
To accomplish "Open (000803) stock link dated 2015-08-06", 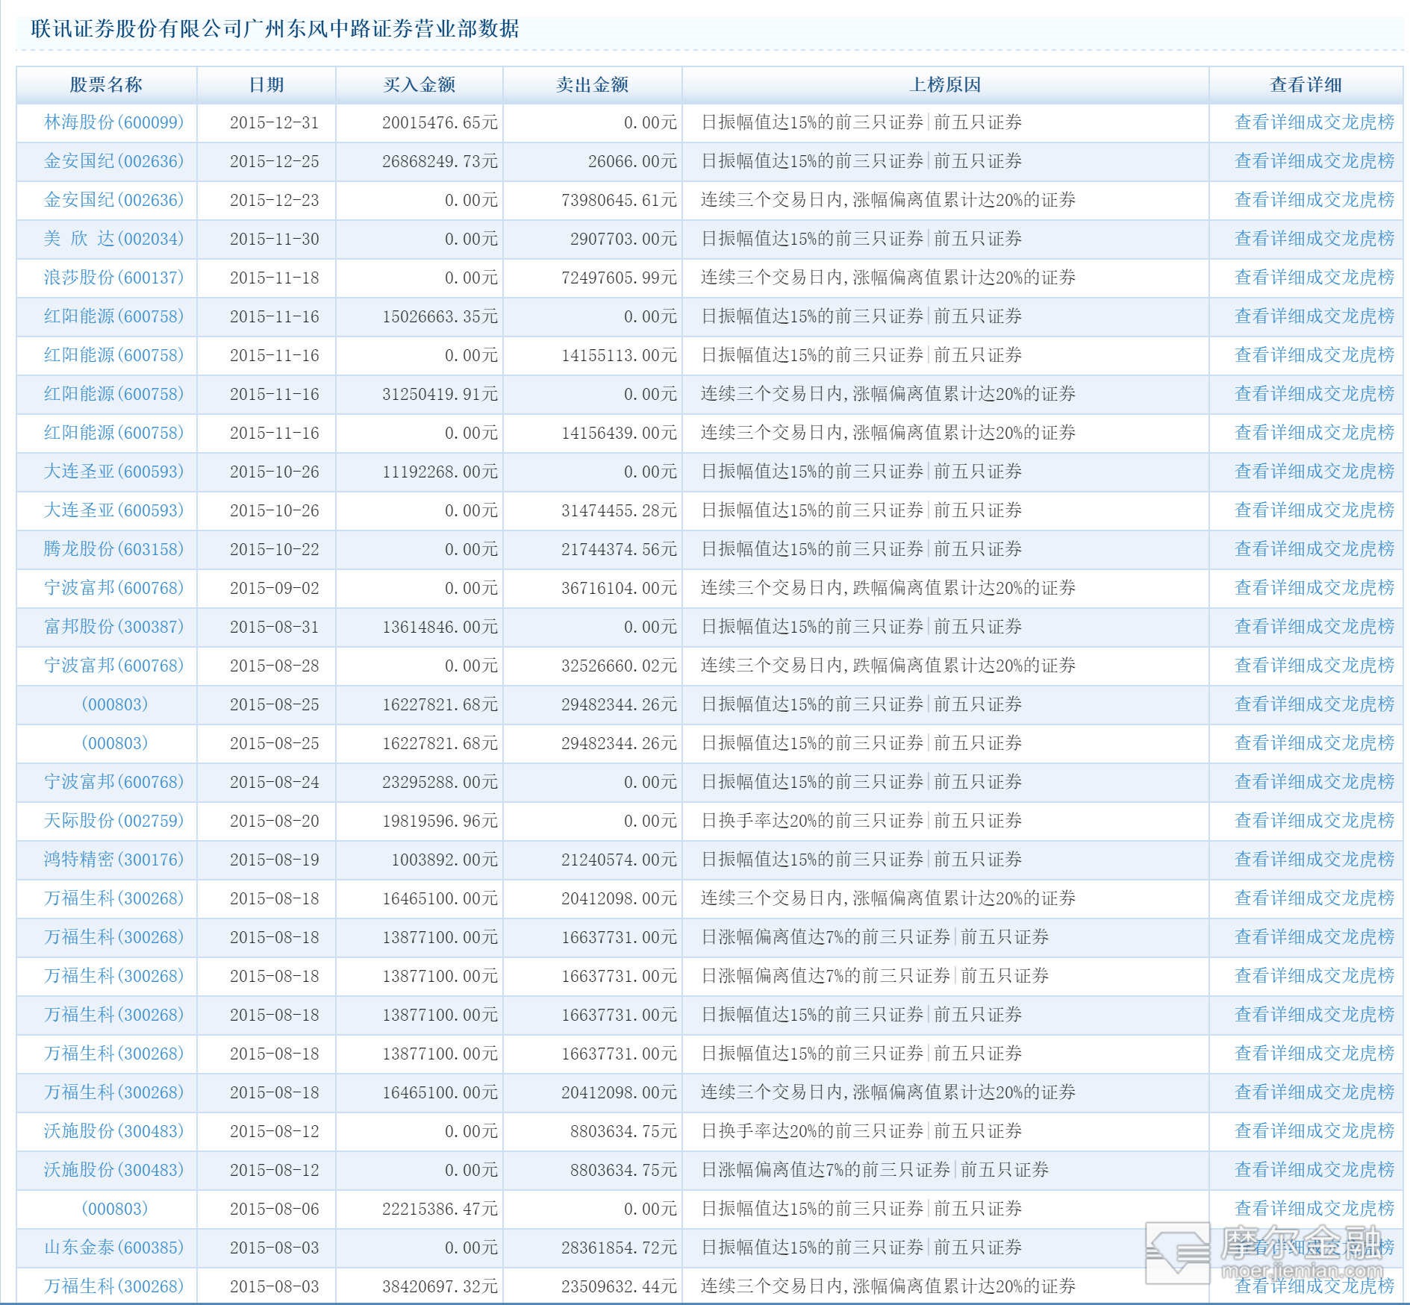I will (x=114, y=1209).
